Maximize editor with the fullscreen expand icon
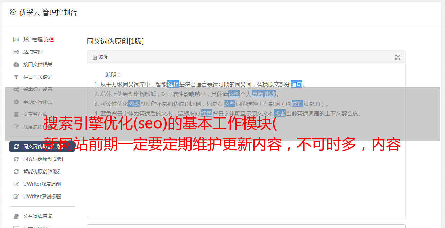 click(x=398, y=57)
